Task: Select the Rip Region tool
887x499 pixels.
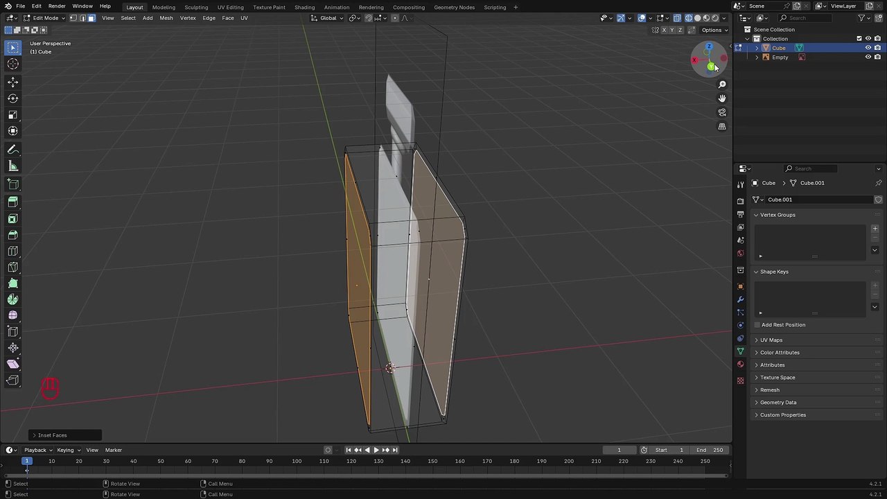Action: (x=12, y=380)
